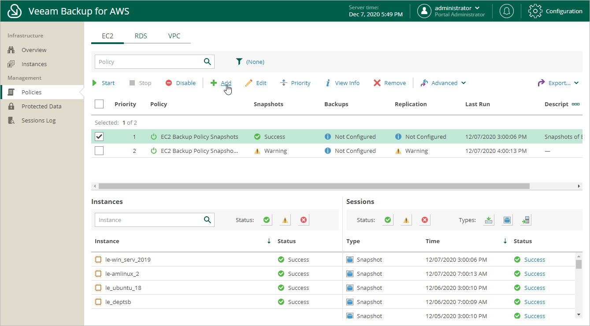Click the funnel filter icon
Screen dimensions: 590x326
(239, 62)
